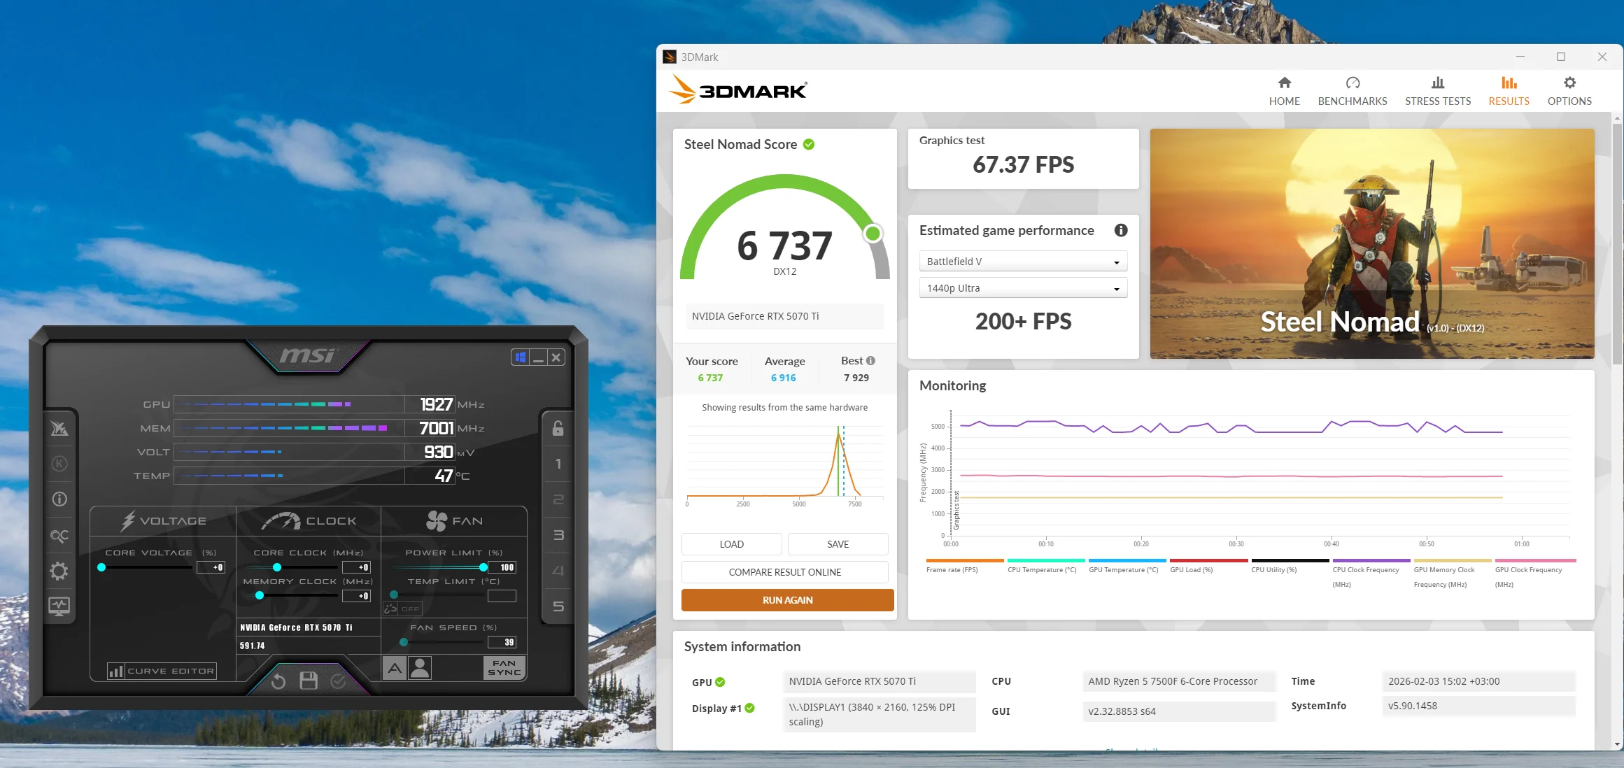Open Afterburner settings gear icon
This screenshot has width=1624, height=768.
pos(59,571)
